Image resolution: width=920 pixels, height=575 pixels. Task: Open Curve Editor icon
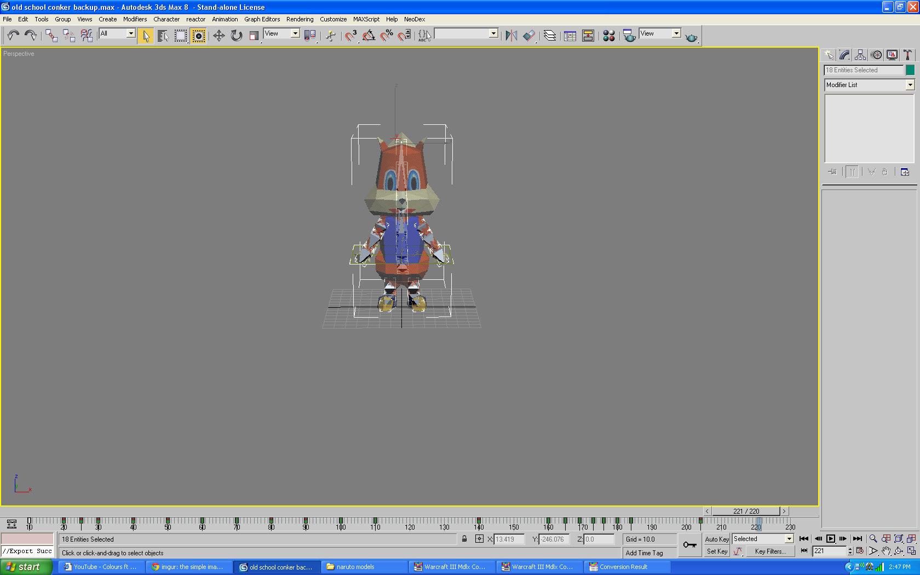coord(570,36)
